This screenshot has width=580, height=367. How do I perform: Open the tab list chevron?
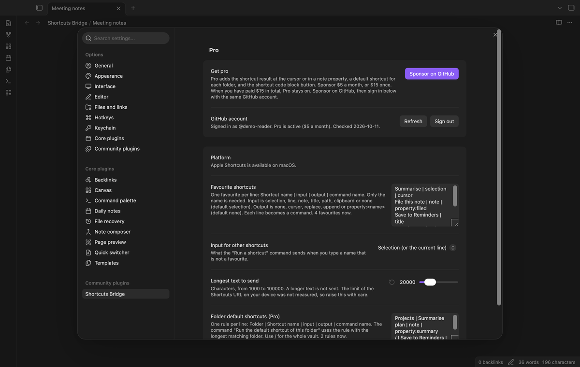pyautogui.click(x=560, y=8)
